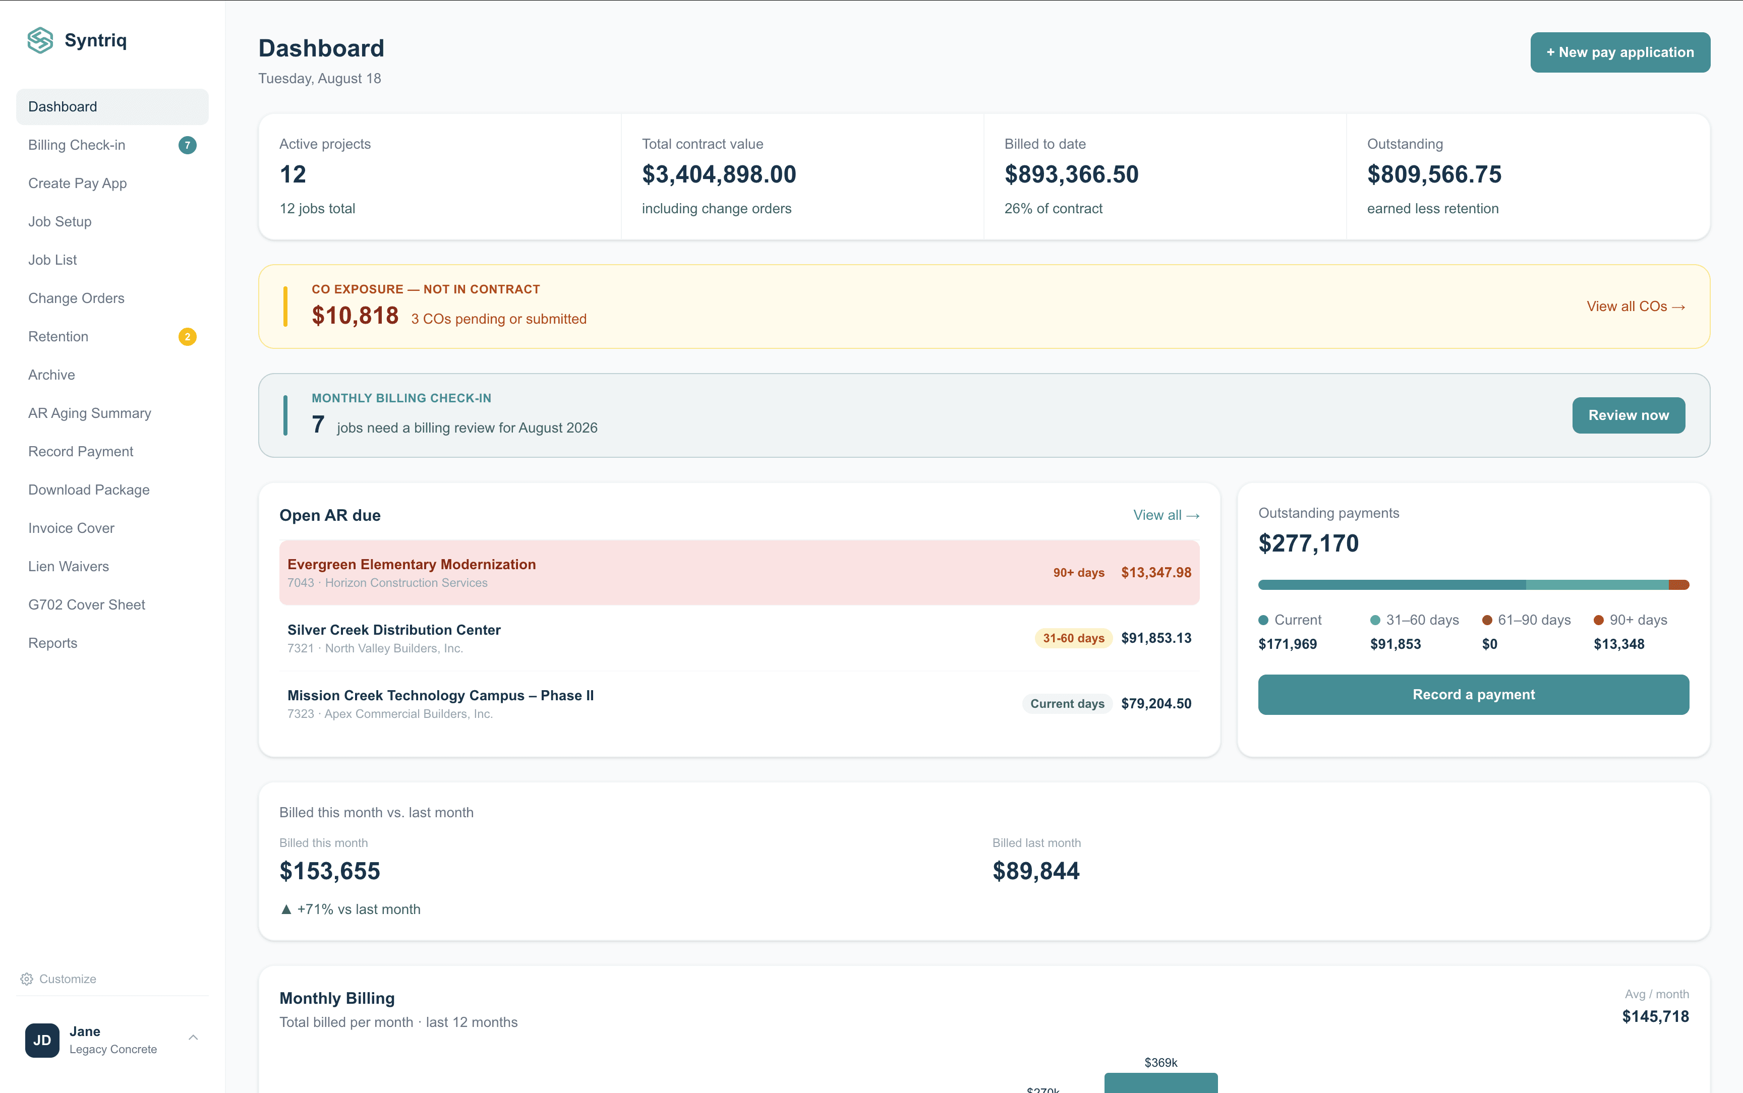Go to Create Pay App
Screen dimensions: 1743x1093
click(112, 184)
